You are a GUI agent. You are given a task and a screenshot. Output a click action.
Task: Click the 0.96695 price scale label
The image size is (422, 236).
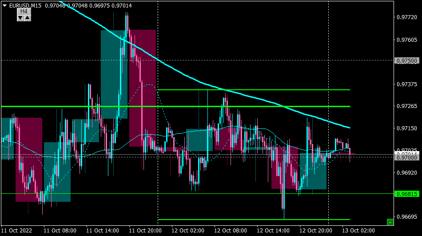tap(406, 216)
